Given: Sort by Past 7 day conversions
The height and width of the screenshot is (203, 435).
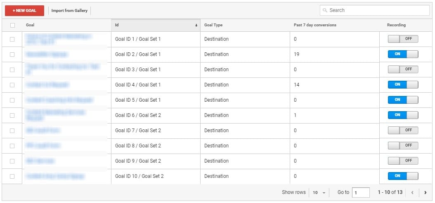Looking at the screenshot, I should (x=315, y=25).
